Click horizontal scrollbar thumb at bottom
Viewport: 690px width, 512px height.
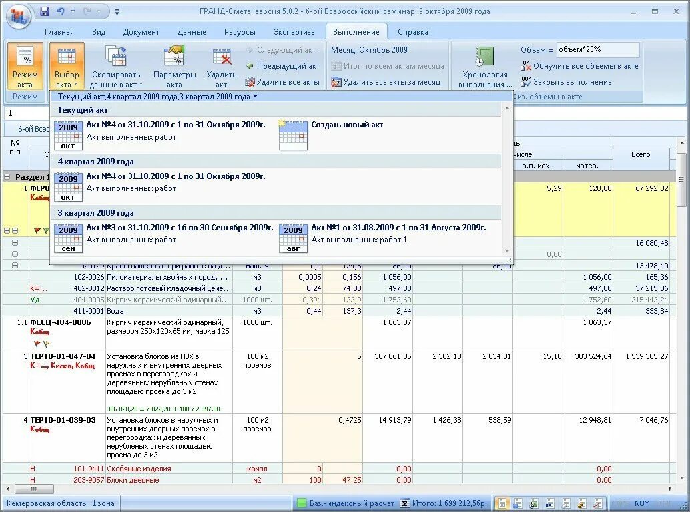pos(34,489)
